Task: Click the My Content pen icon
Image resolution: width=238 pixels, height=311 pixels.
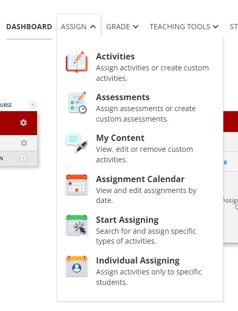Action: (x=77, y=143)
